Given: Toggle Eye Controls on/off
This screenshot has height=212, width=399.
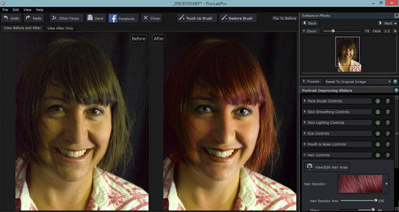Looking at the screenshot, I should point(378,133).
